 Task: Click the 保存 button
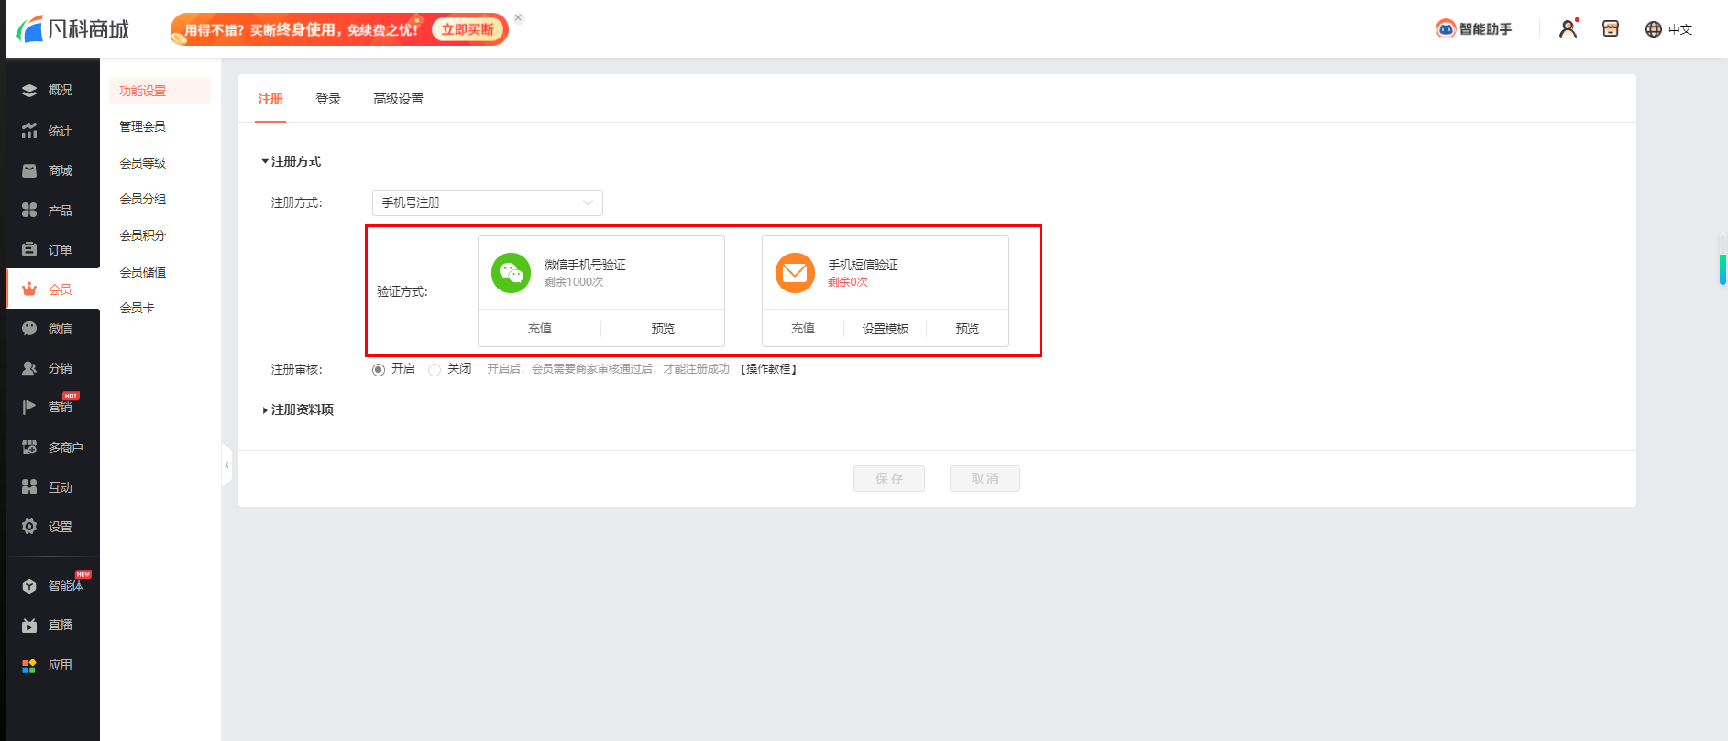pos(889,478)
